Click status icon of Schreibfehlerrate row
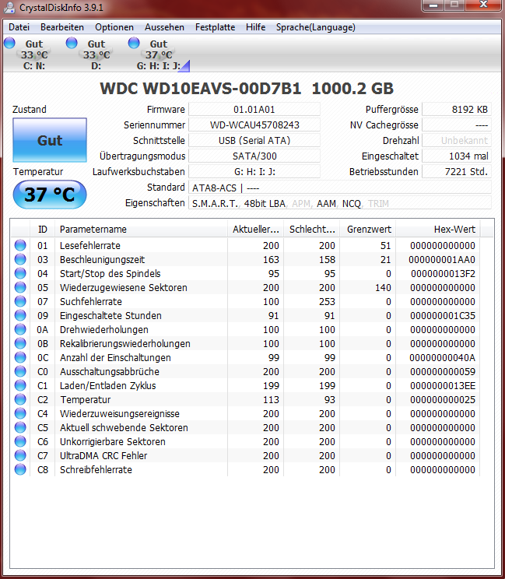 (20, 470)
